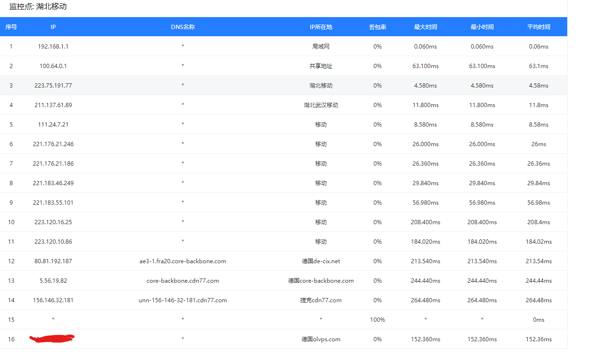Click average time 0.06ms cell
This screenshot has height=357, width=611.
[x=539, y=47]
